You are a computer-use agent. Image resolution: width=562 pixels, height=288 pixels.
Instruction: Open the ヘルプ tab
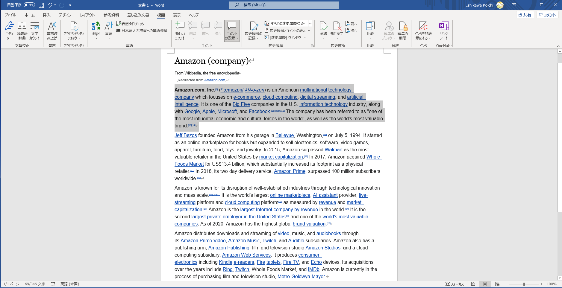pyautogui.click(x=194, y=15)
